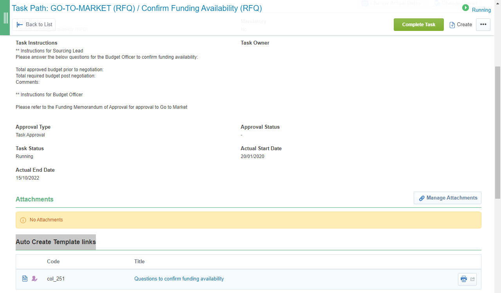Click the export icon next to print
This screenshot has width=501, height=293.
[472, 279]
